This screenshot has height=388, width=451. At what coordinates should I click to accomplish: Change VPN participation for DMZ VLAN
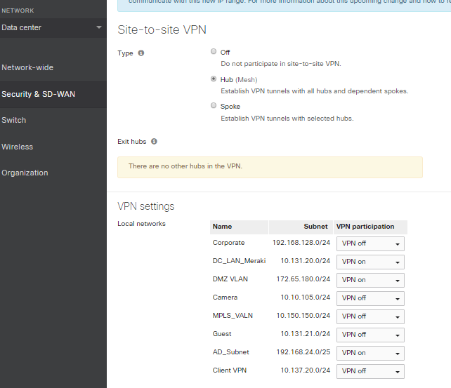370,280
